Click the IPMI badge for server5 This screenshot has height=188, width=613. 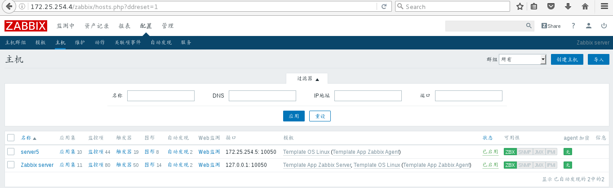coord(551,152)
